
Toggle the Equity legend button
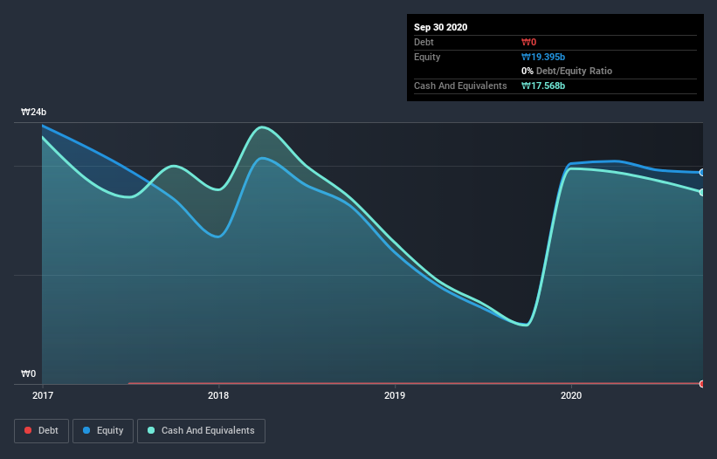tap(103, 431)
